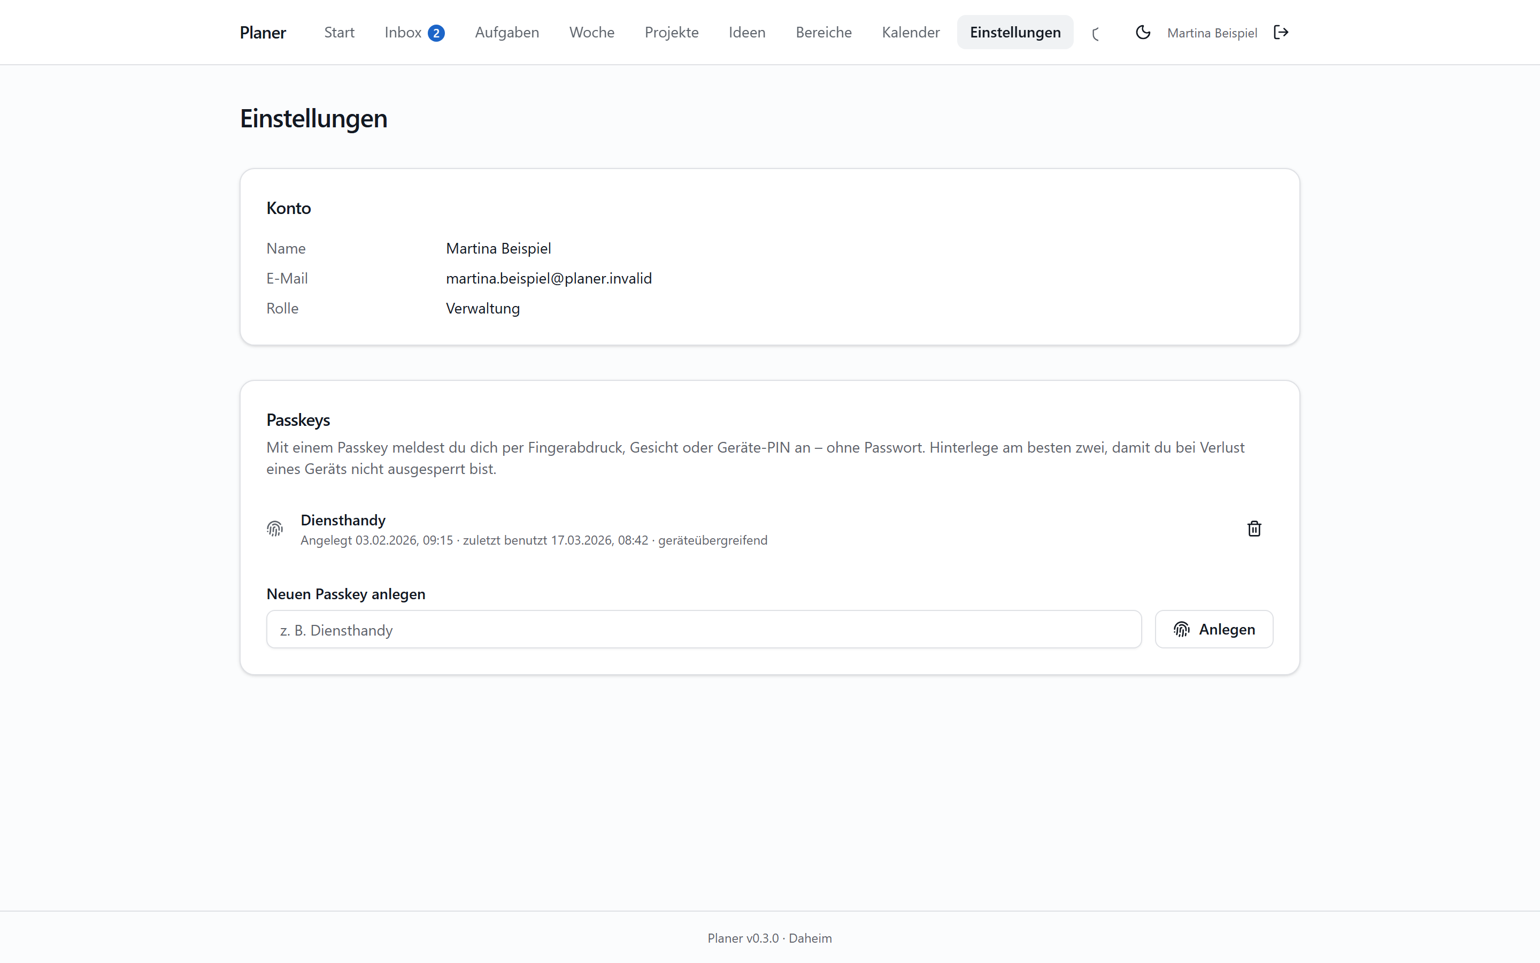The height and width of the screenshot is (963, 1540).
Task: Click the Passkeys card heading
Action: (298, 421)
